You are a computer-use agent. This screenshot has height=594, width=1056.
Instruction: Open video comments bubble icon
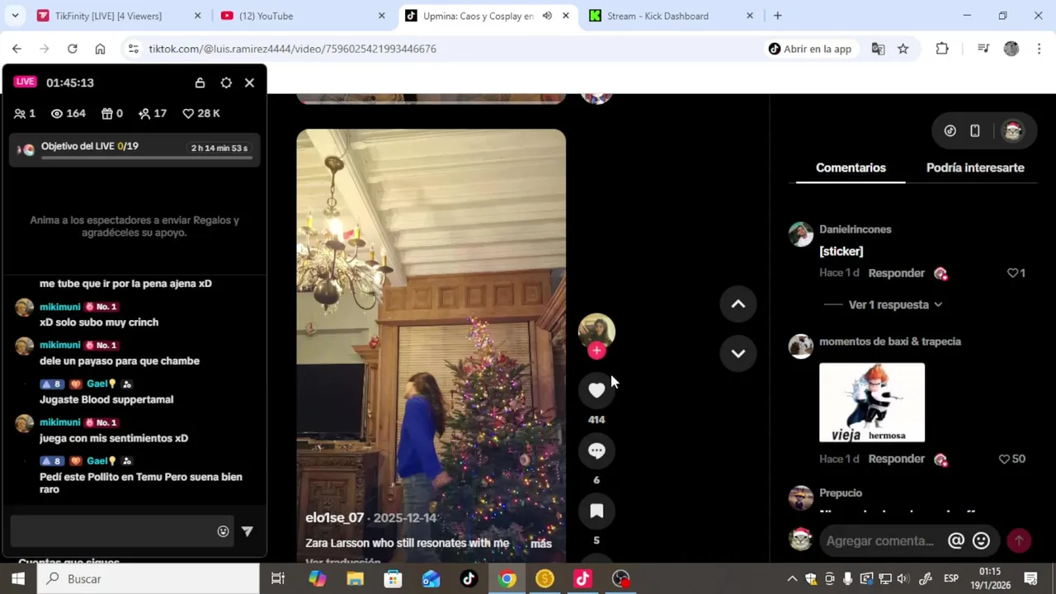click(x=596, y=450)
